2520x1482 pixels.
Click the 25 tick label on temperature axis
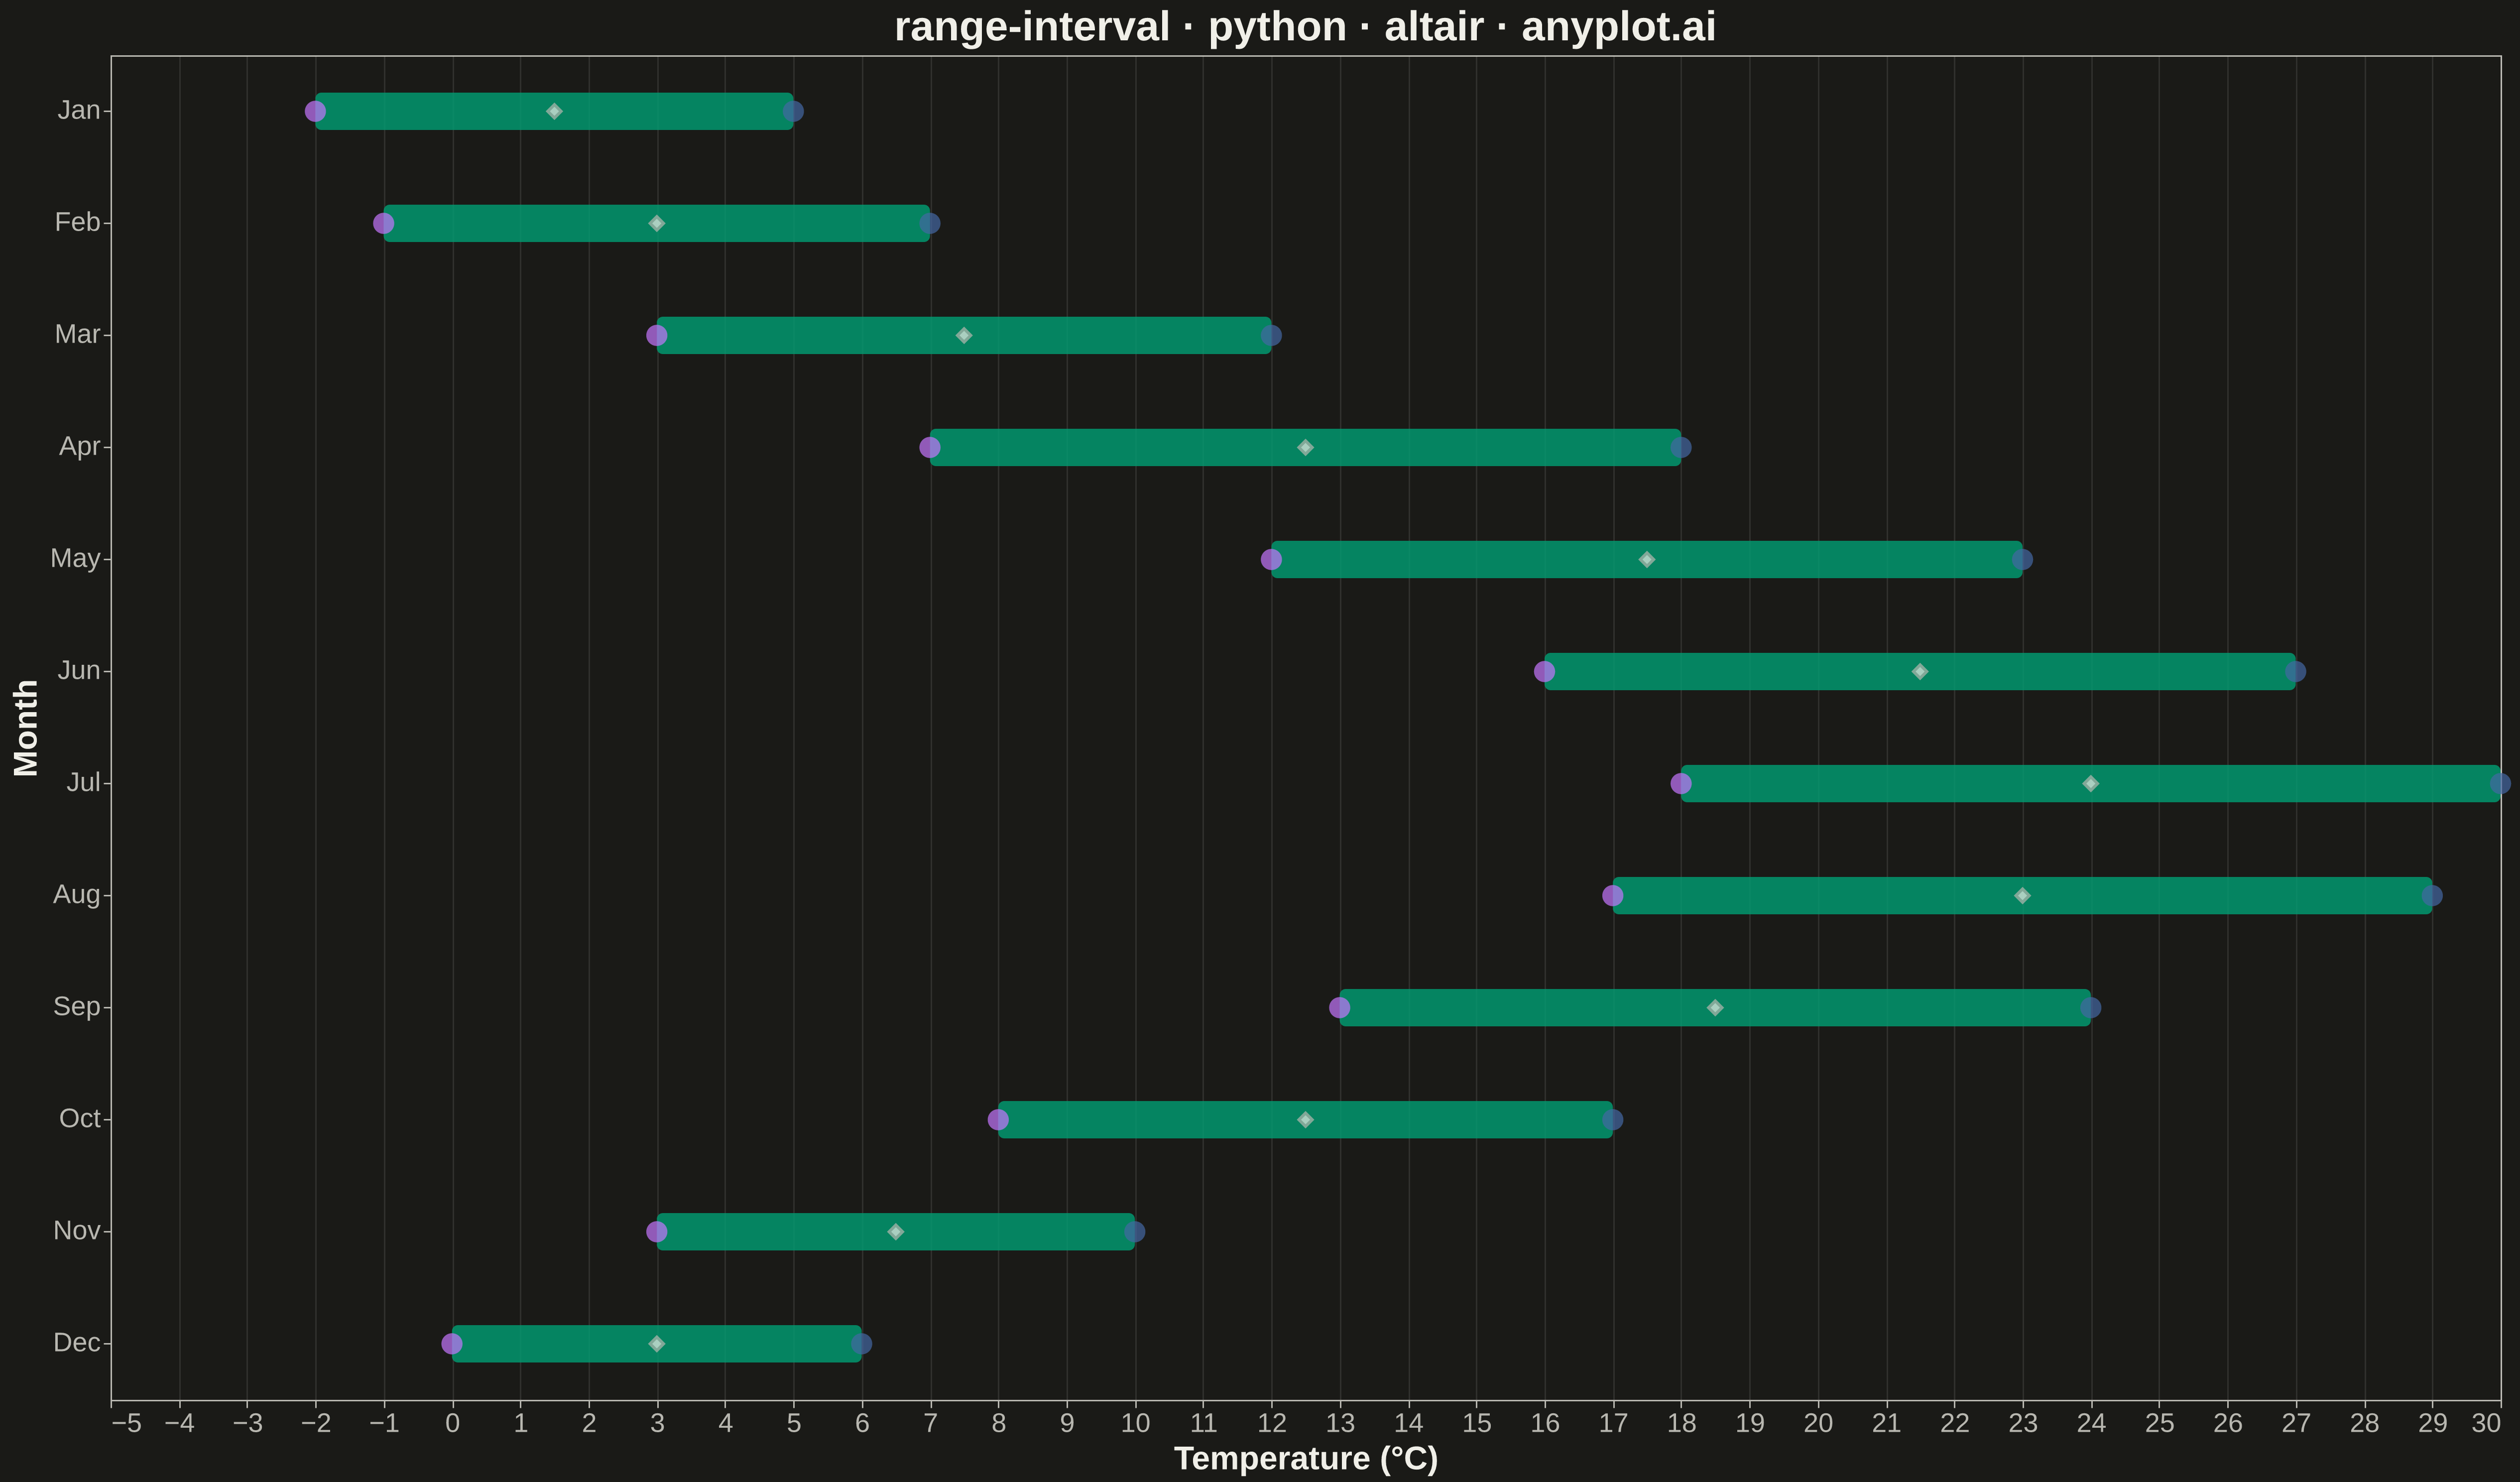pos(2159,1423)
